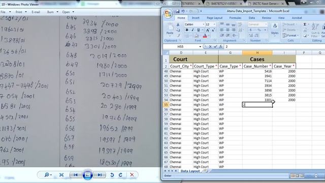
Task: Open the Name Box dropdown arrow
Action: [200, 47]
